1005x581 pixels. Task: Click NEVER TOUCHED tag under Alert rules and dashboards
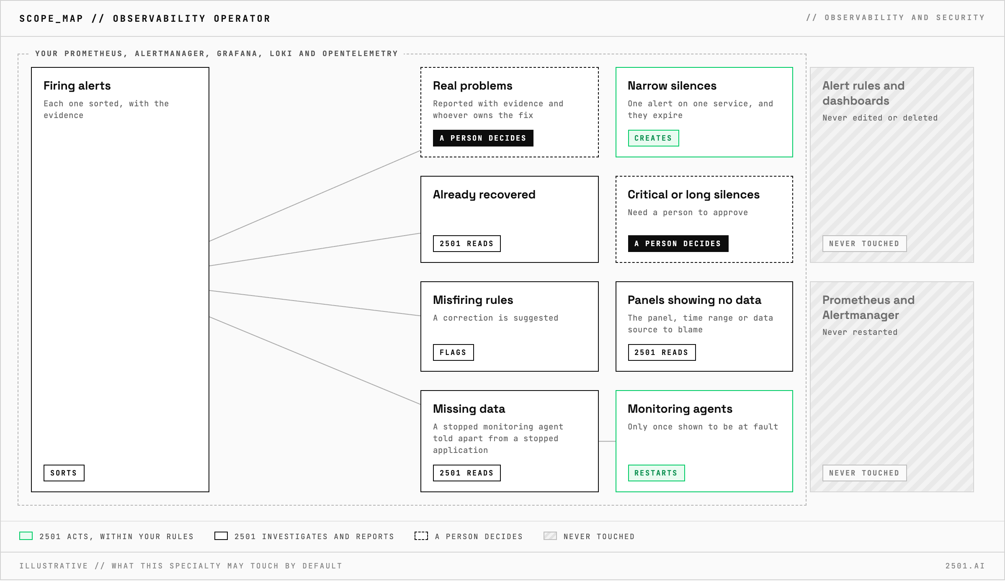click(x=864, y=244)
